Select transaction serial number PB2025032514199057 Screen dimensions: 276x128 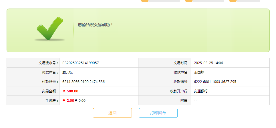coord(81,63)
